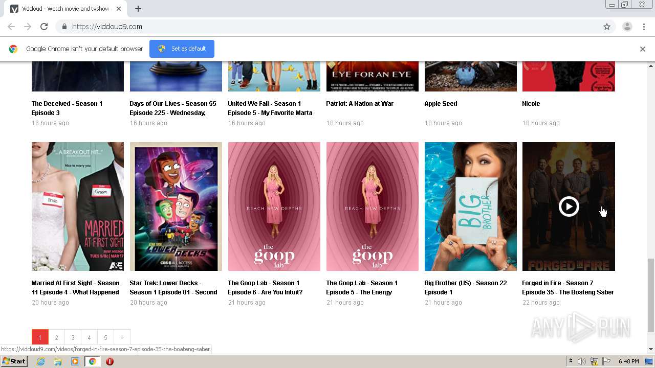Open Eye for an Eye poster
Screen dimensions: 655x368
373,76
